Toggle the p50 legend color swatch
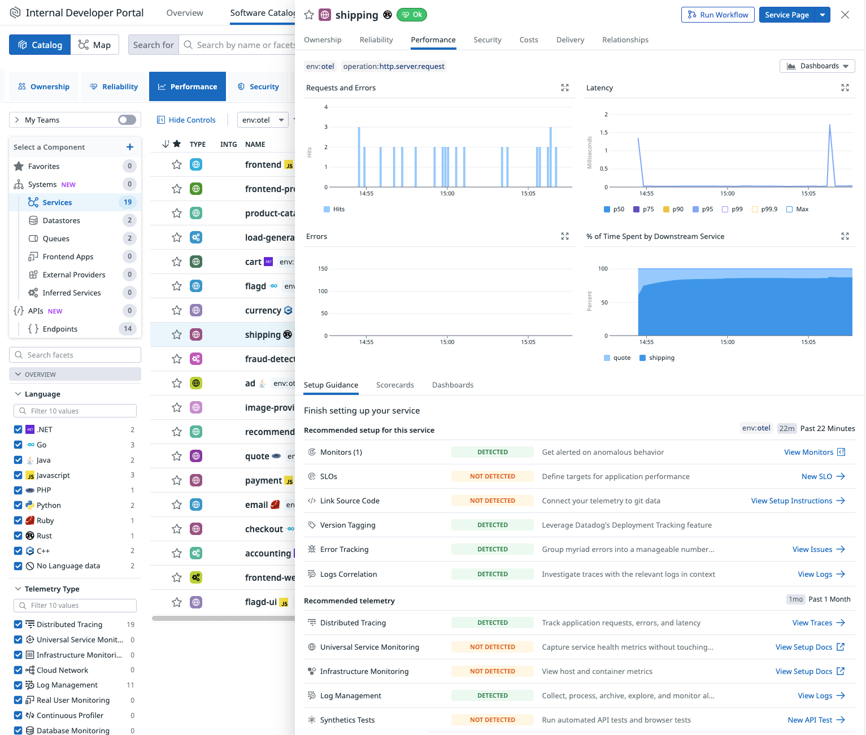This screenshot has height=735, width=866. [607, 209]
